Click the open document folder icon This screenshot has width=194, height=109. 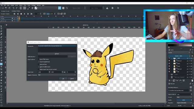(6, 8)
